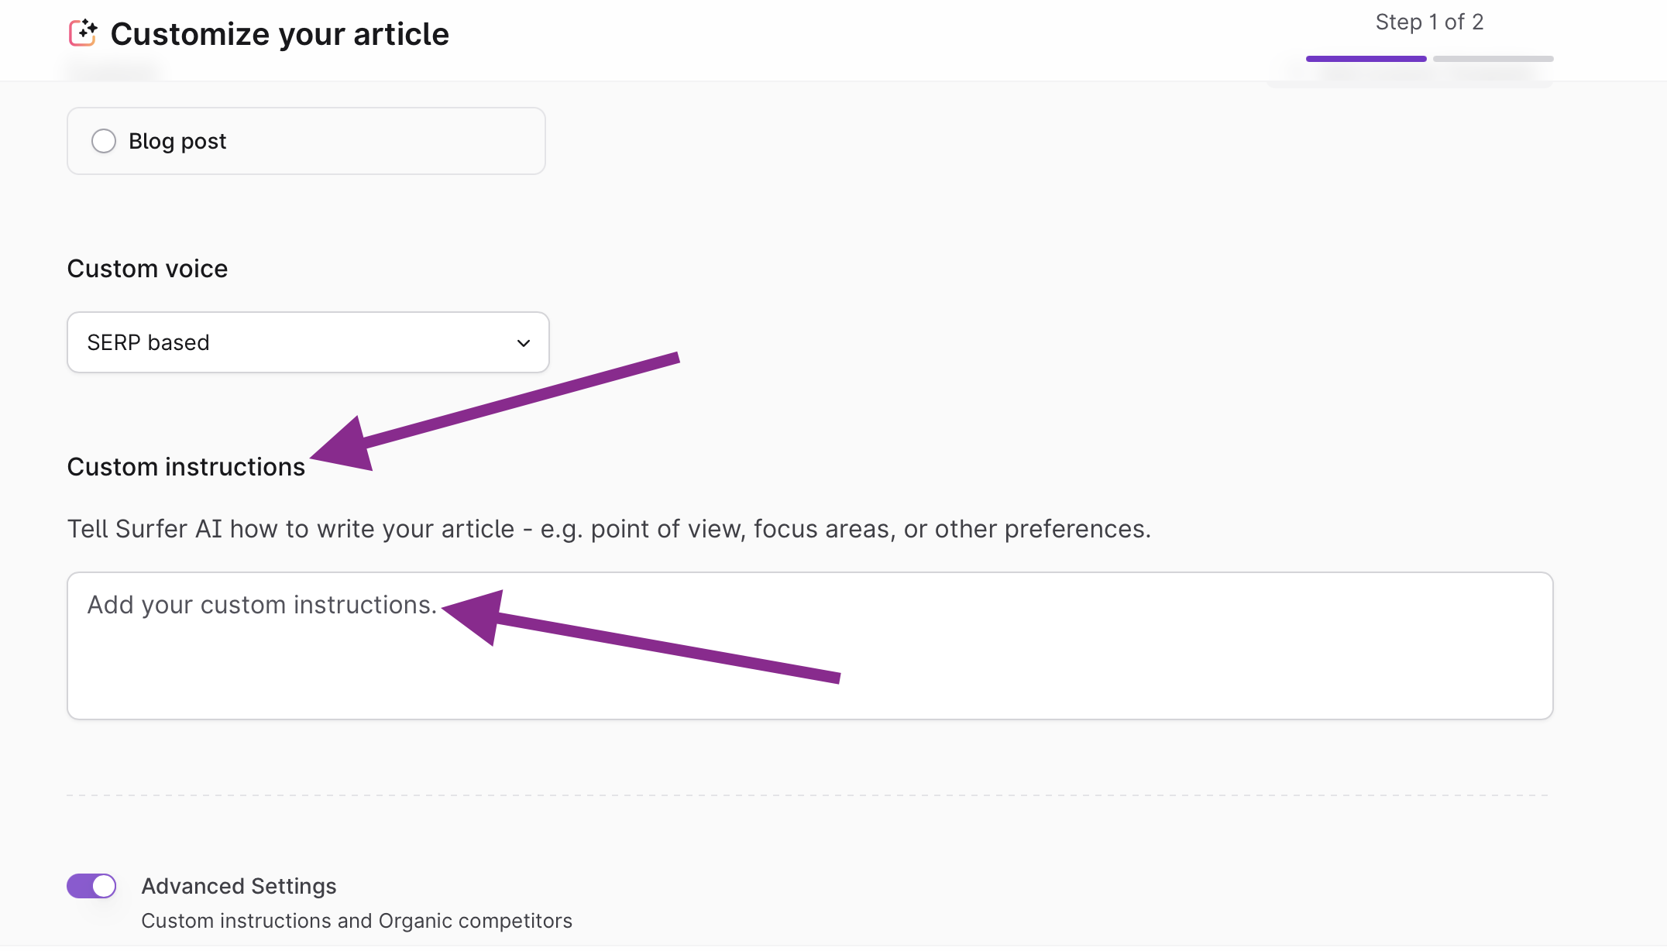Click the empty area of the Blog post option card
The width and height of the screenshot is (1667, 951).
click(387, 141)
